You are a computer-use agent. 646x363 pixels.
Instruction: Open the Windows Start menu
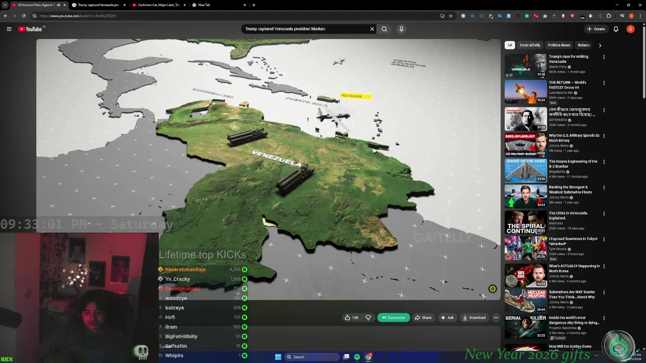click(x=278, y=357)
